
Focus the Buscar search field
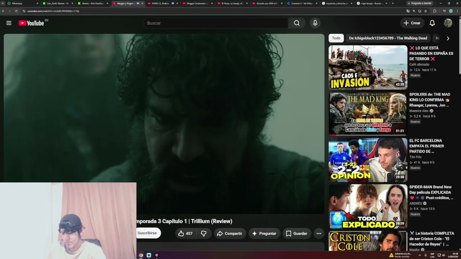[x=215, y=23]
